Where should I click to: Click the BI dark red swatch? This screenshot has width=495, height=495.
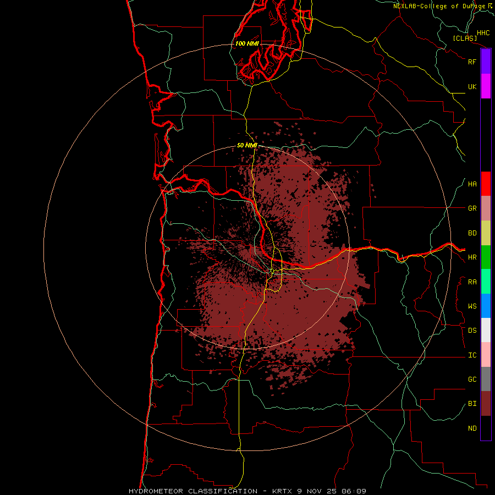pyautogui.click(x=486, y=404)
